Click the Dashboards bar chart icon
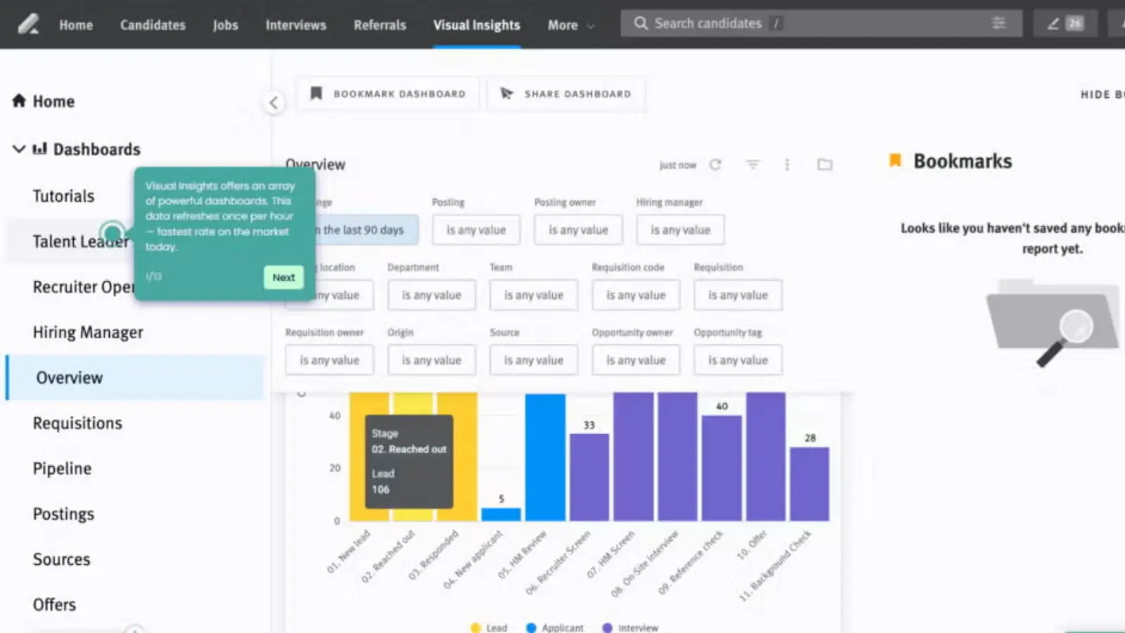This screenshot has height=633, width=1125. [40, 148]
